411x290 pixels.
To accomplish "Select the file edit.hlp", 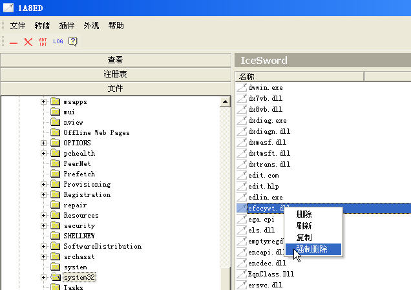I will [x=264, y=186].
